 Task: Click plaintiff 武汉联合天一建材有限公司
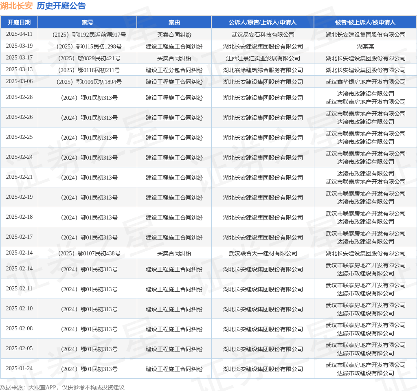[x=263, y=253]
